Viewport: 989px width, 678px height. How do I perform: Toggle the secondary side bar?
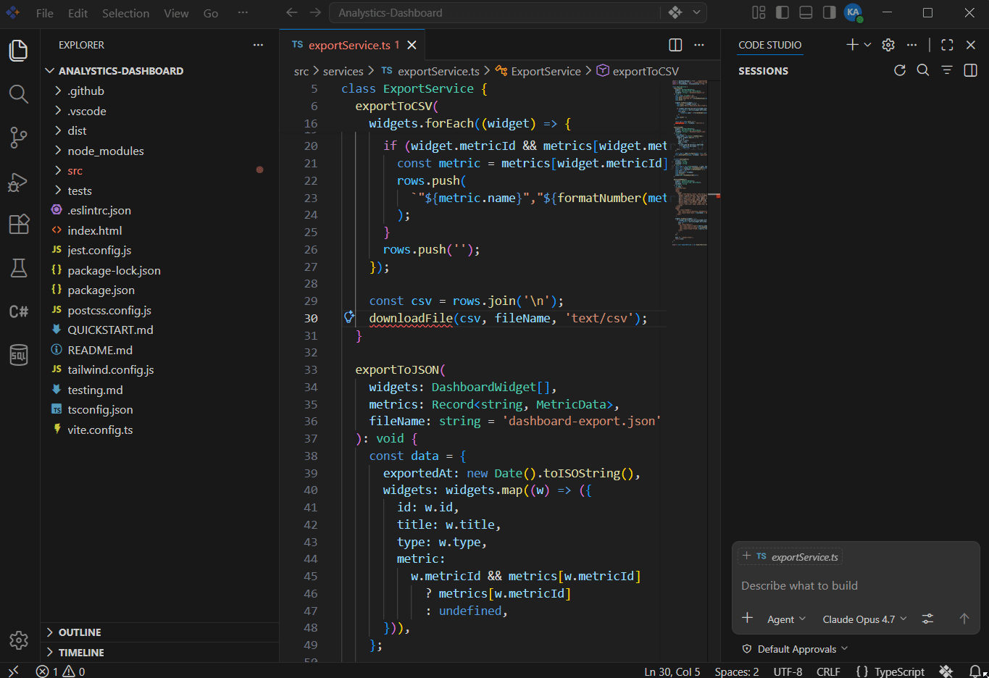tap(830, 12)
